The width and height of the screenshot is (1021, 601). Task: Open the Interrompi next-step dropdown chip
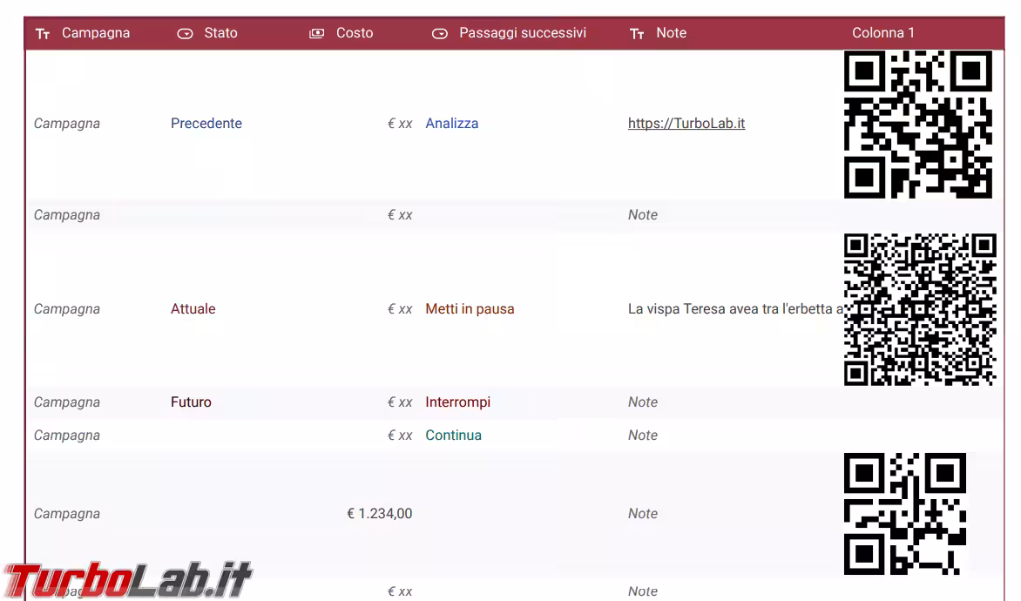click(457, 402)
